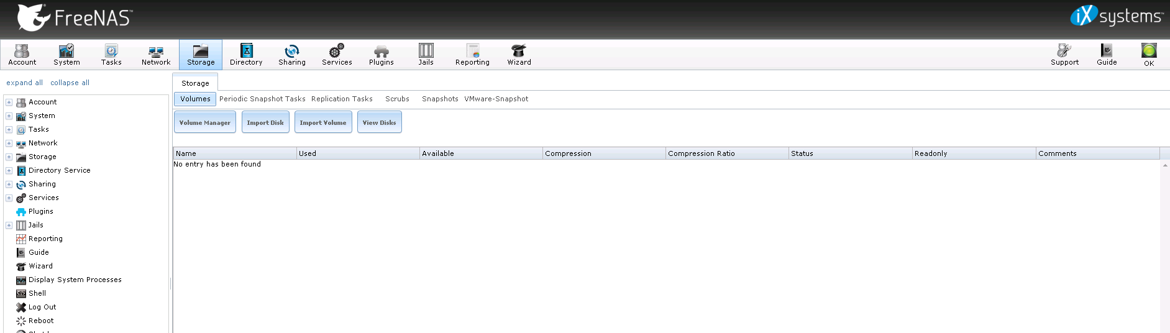Switch to VMware-Snapshot tab
This screenshot has height=333, width=1170.
click(496, 99)
